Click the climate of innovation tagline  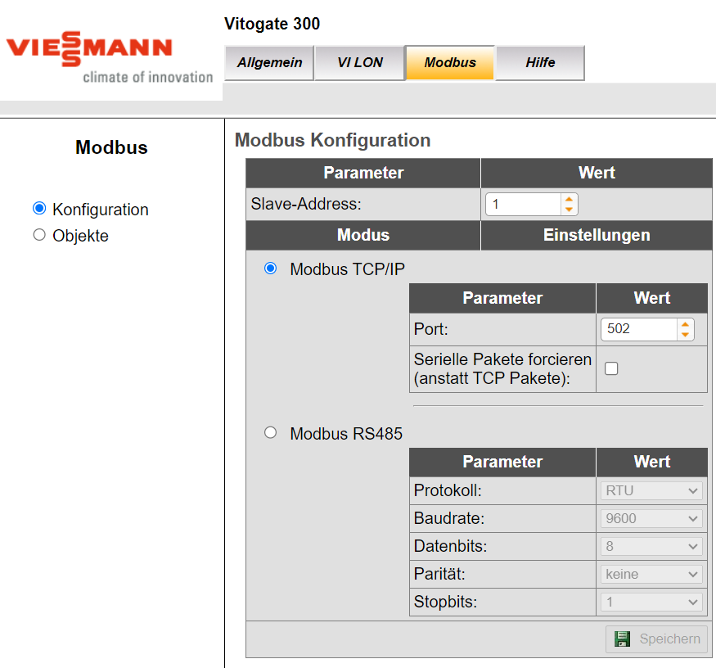[x=147, y=77]
